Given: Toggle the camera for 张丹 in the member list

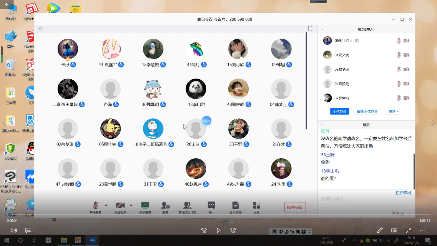Looking at the screenshot, I should [x=406, y=41].
